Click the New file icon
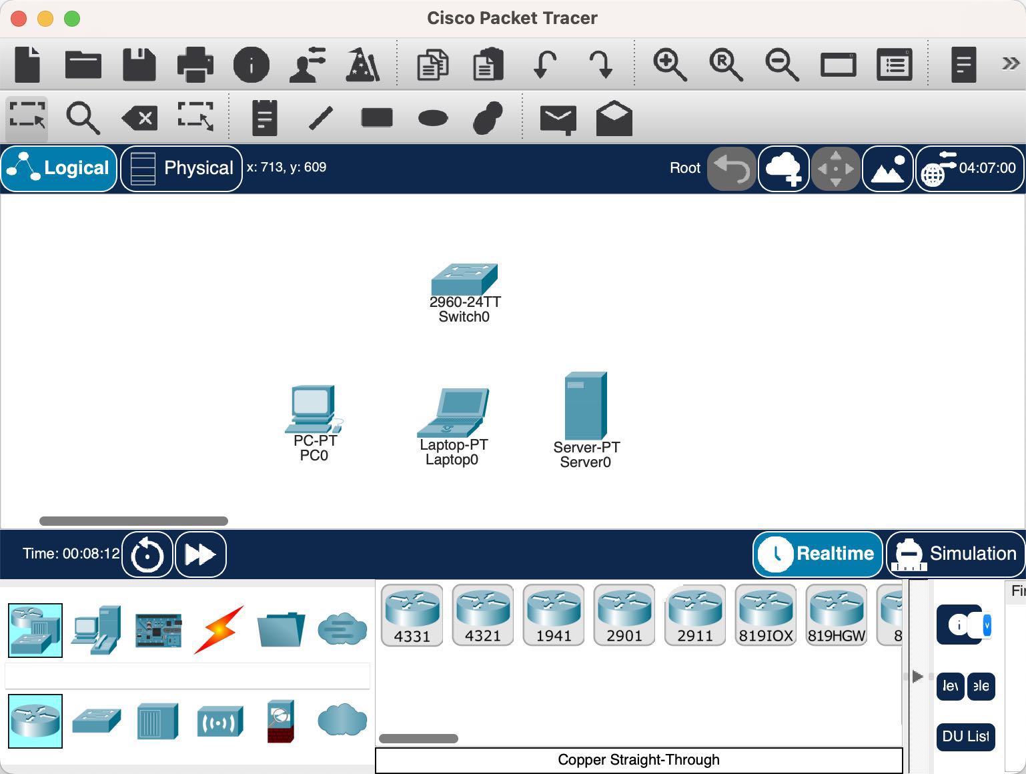Viewport: 1026px width, 774px height. [28, 64]
